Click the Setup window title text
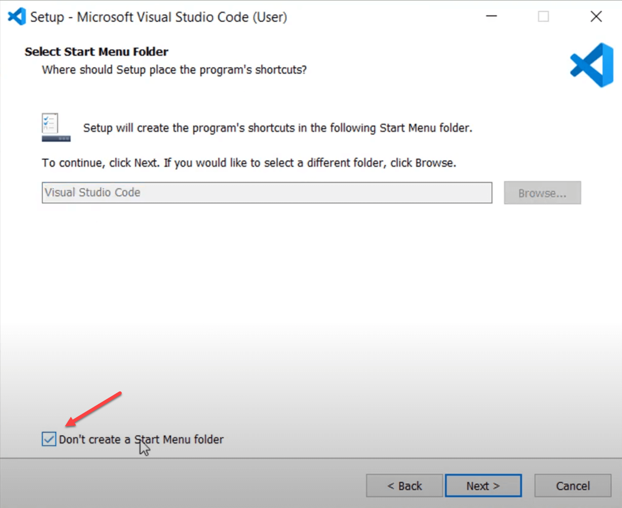Viewport: 622px width, 508px height. [x=158, y=17]
